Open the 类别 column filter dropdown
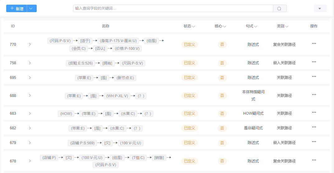The image size is (334, 173). 286,26
